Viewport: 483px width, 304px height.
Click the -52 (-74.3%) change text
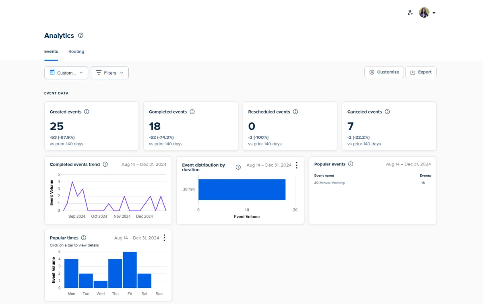coord(161,137)
